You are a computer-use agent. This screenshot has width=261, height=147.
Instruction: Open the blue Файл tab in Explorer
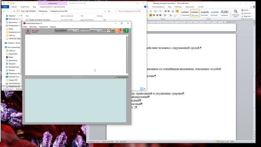click(5, 7)
